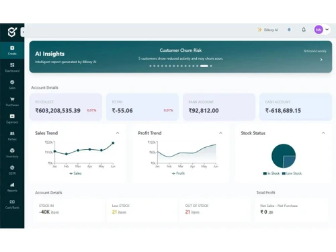This screenshot has width=336, height=252.
Task: Click the To Pay amount card
Action: coord(142,107)
